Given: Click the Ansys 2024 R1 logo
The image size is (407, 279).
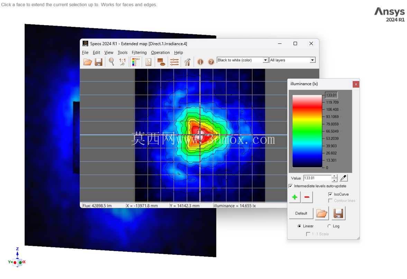Looking at the screenshot, I should 389,14.
